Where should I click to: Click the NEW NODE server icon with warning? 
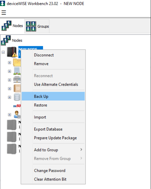coord(12,52)
